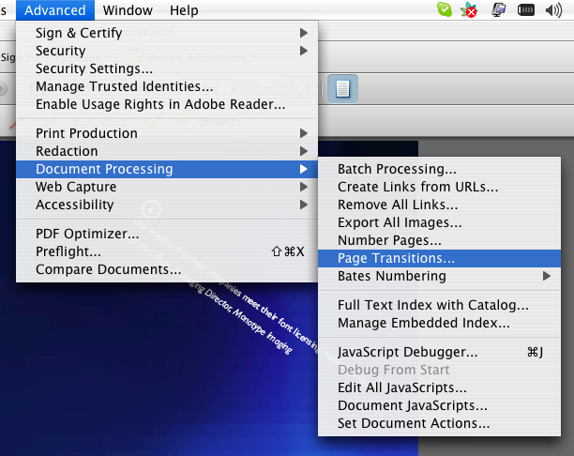Open Set Document Actions...
The image size is (574, 456).
(439, 424)
